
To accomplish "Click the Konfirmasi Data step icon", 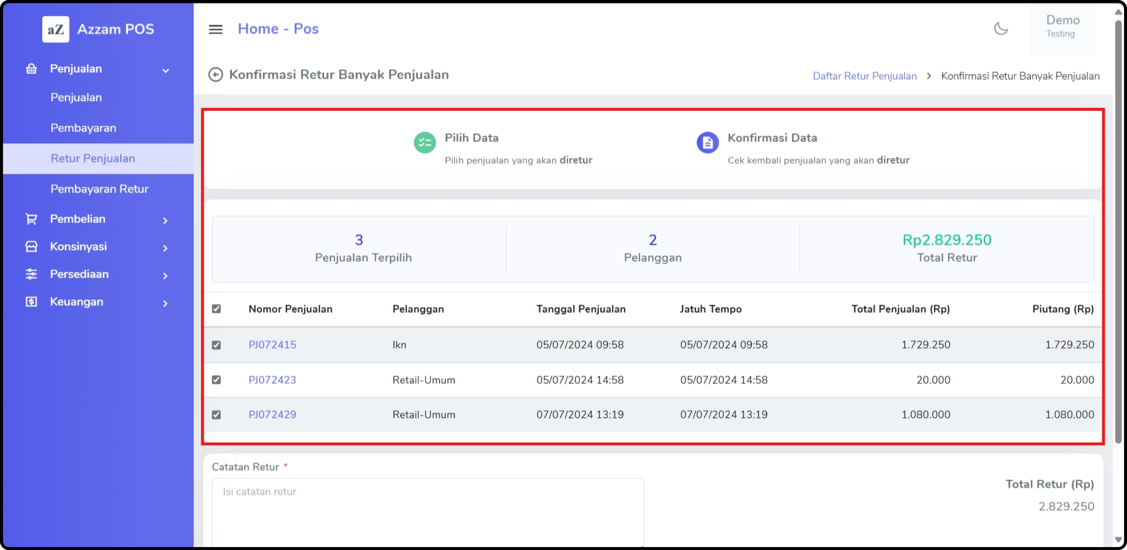I will coord(707,143).
